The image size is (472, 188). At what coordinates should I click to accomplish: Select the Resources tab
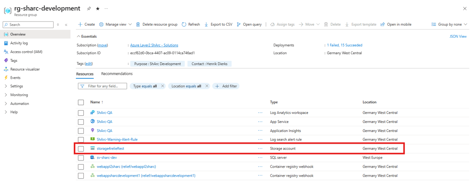85,74
